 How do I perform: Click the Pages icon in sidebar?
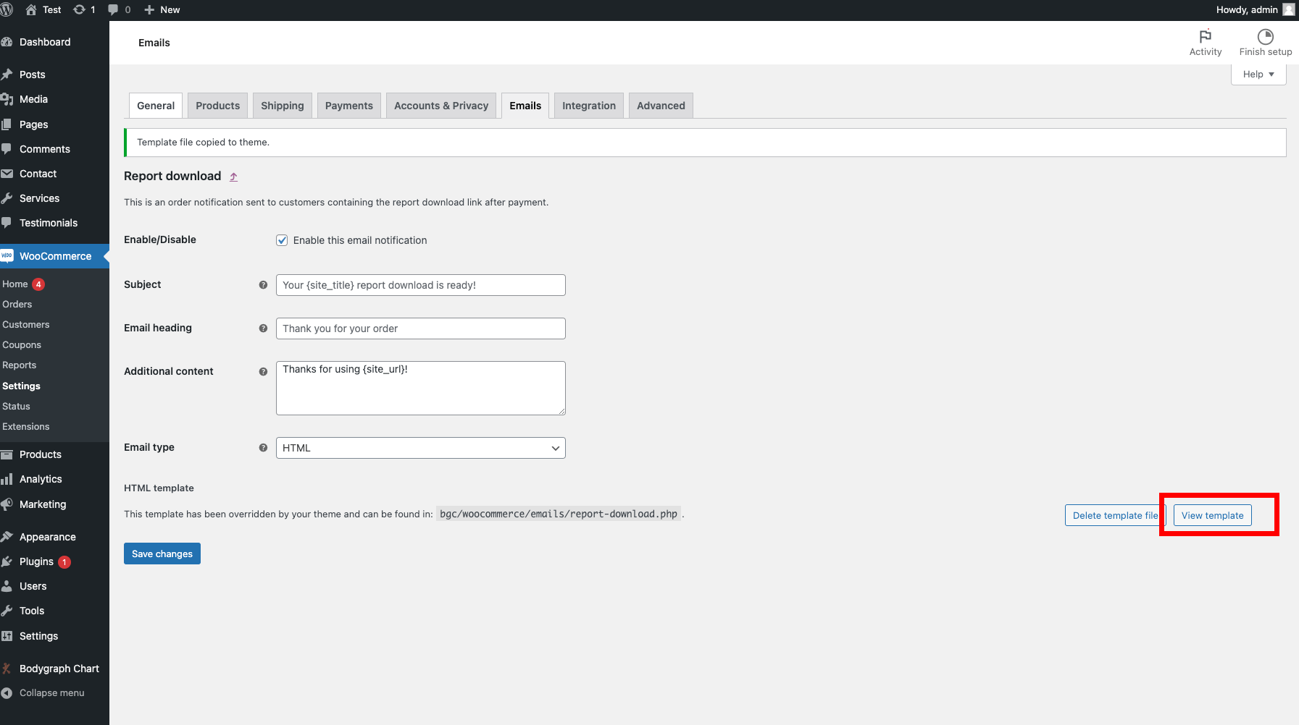click(7, 124)
